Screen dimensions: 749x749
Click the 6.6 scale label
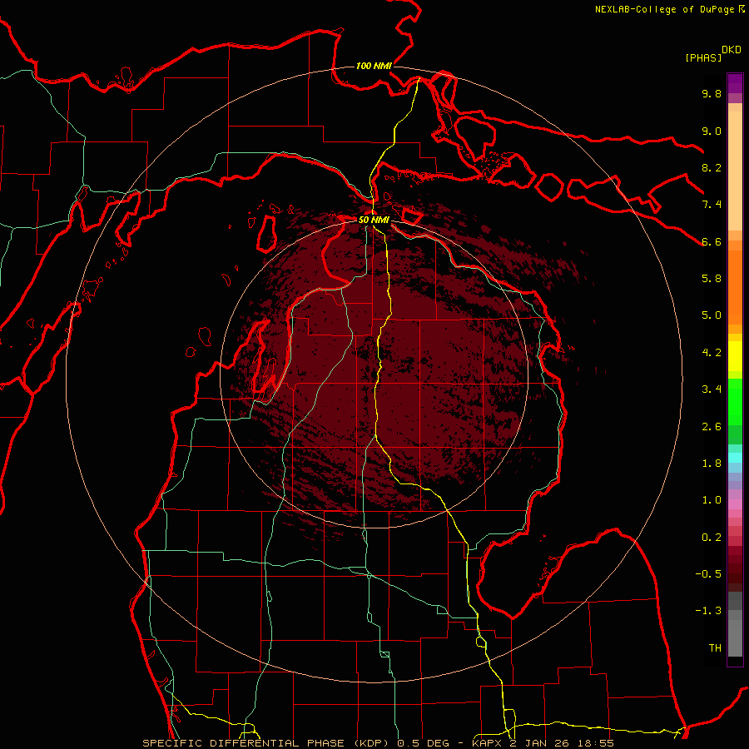(712, 241)
